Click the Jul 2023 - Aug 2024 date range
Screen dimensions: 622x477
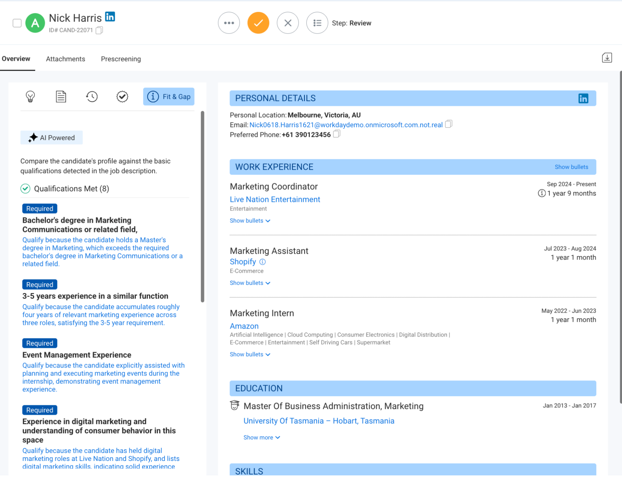(x=570, y=249)
